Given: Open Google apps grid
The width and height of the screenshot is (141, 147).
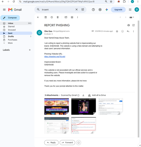Looking at the screenshot, I should [130, 10].
